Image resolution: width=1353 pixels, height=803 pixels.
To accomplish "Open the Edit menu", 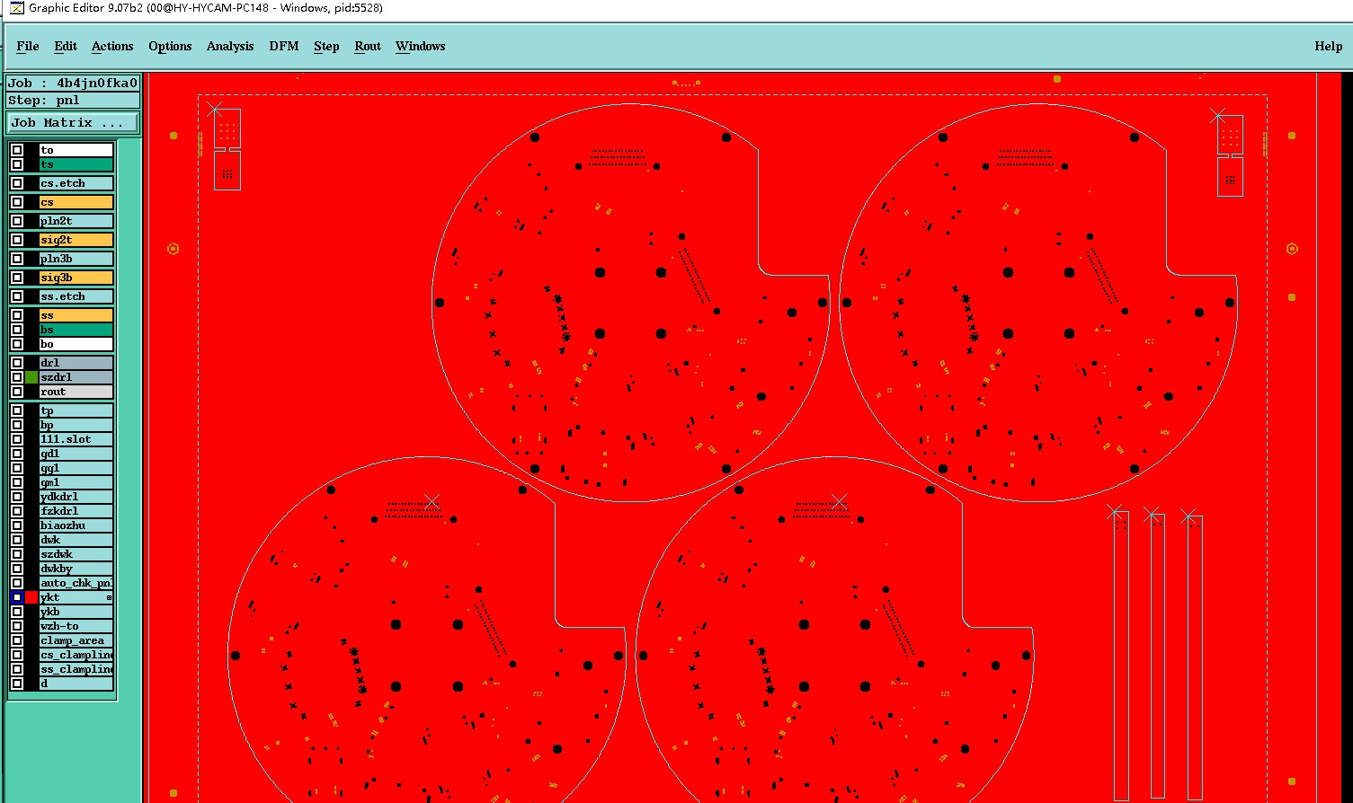I will [x=66, y=46].
